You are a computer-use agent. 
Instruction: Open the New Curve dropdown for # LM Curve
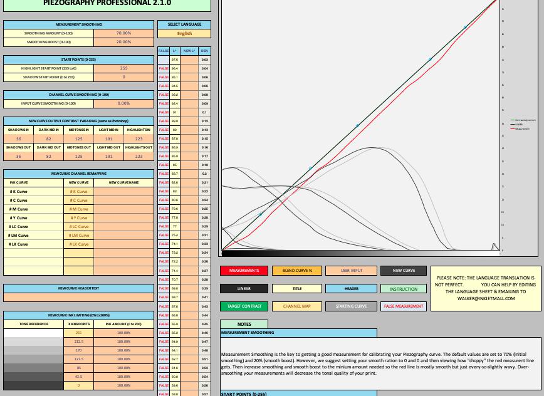tap(78, 235)
